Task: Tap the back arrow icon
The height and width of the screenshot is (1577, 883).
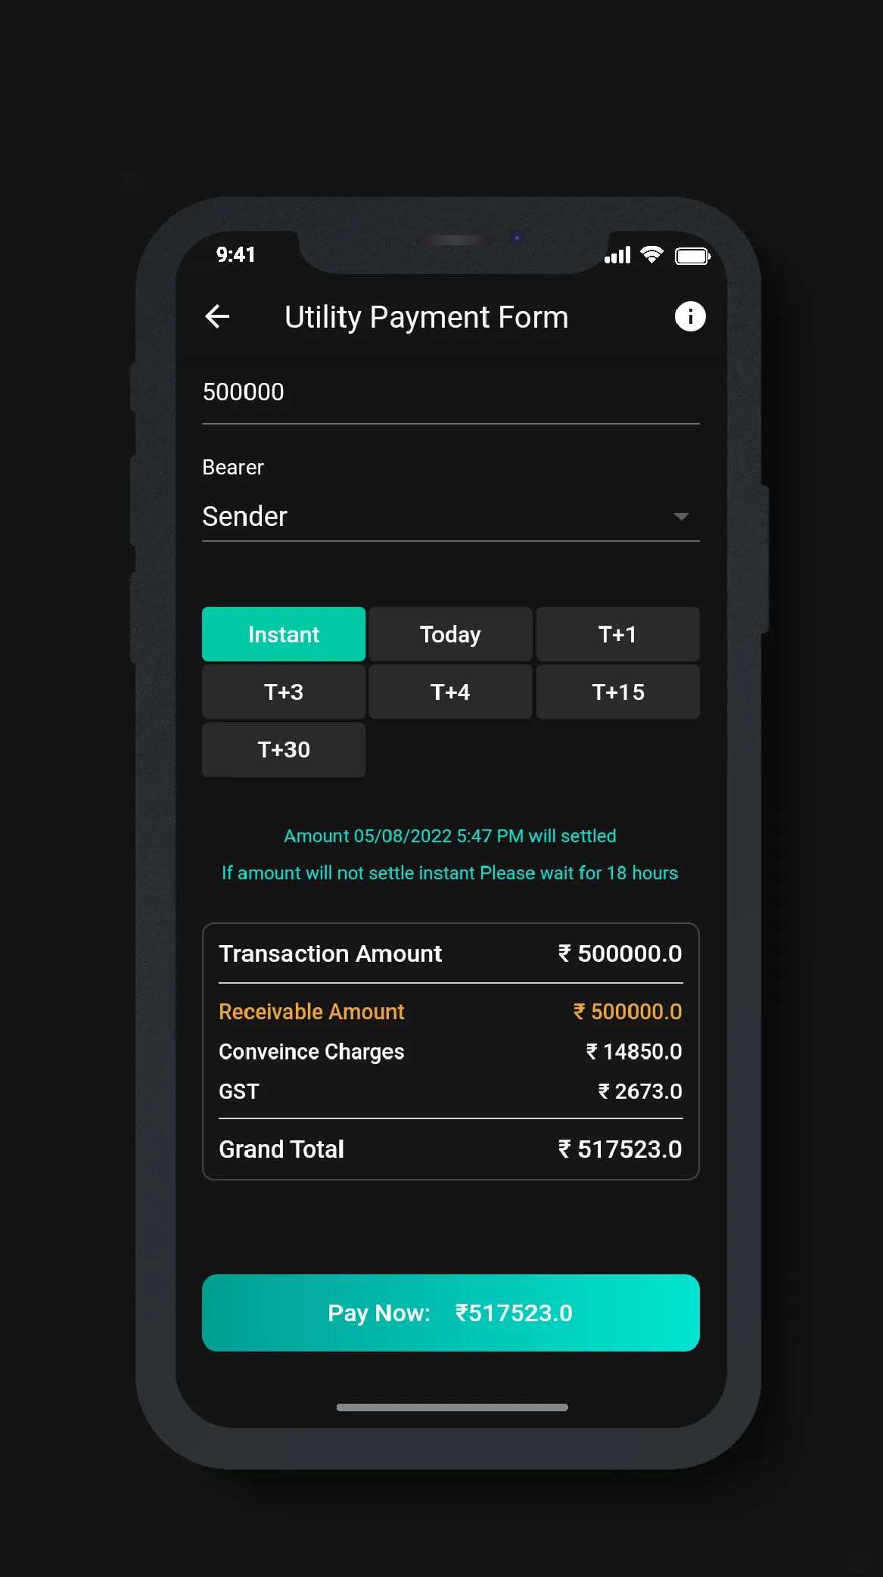Action: coord(217,316)
